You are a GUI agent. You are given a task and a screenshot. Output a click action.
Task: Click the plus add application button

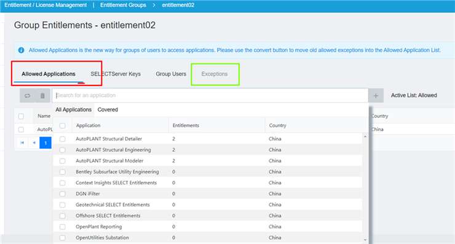[376, 95]
